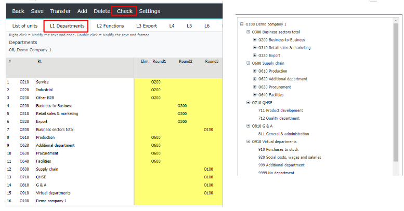Click the Round3 column header

212,61
